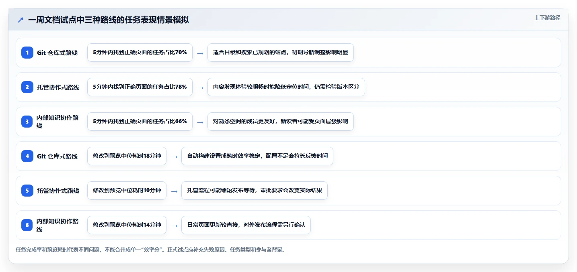Click the 适合目录和搜索已规划的站点 result box

click(281, 53)
